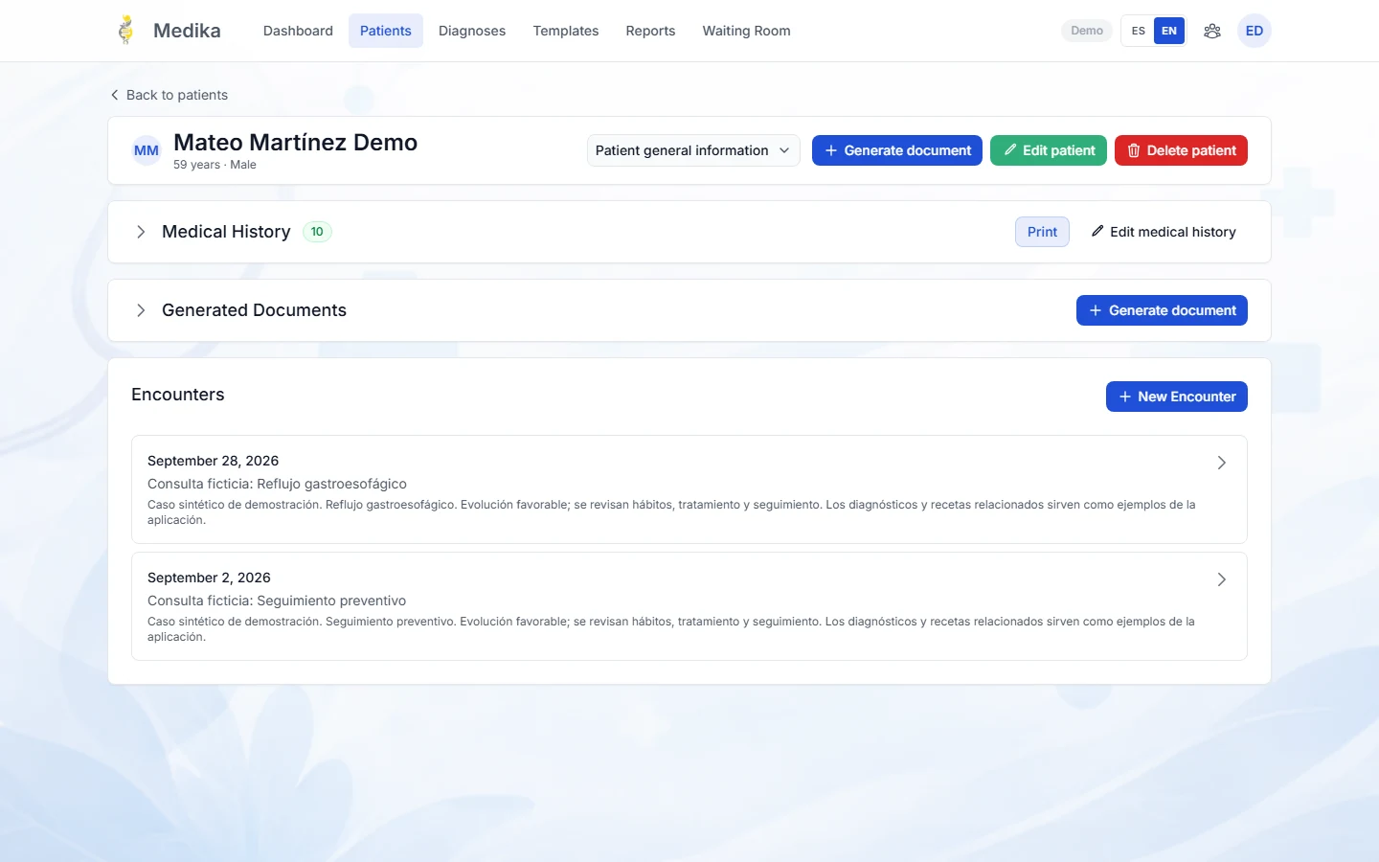Viewport: 1379px width, 862px height.
Task: Click Generate document beside Edit patient
Action: [x=897, y=150]
